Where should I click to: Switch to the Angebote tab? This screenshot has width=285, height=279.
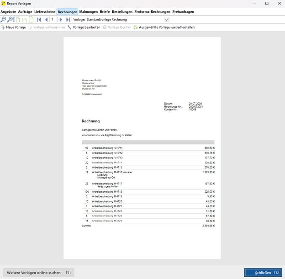pyautogui.click(x=8, y=11)
